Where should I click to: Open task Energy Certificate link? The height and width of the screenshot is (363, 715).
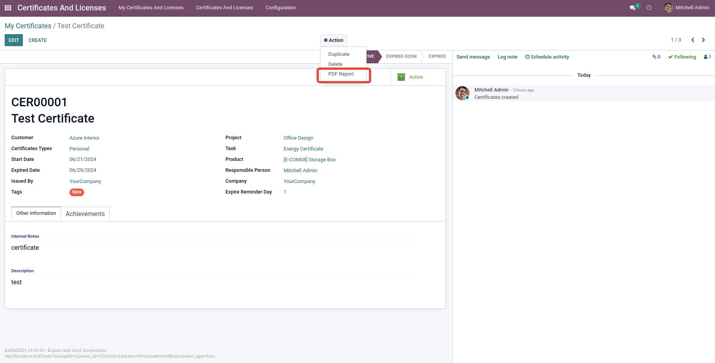[x=303, y=149]
